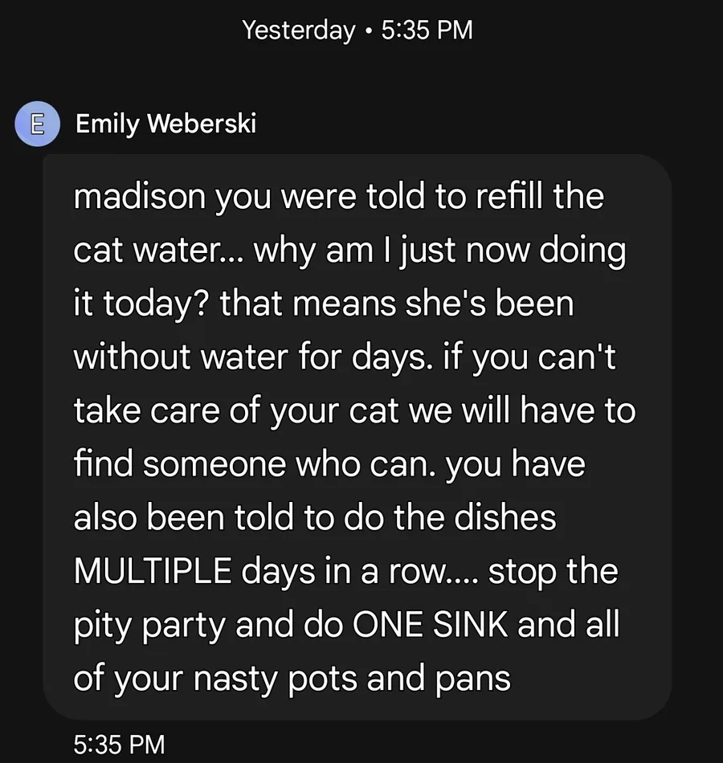The image size is (723, 763).
Task: Open the Emily Weberski sender name
Action: tap(165, 124)
